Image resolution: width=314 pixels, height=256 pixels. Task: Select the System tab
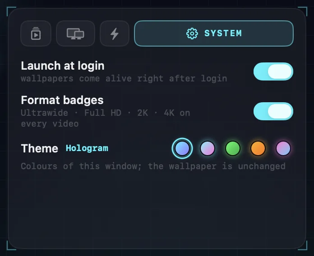pyautogui.click(x=214, y=33)
